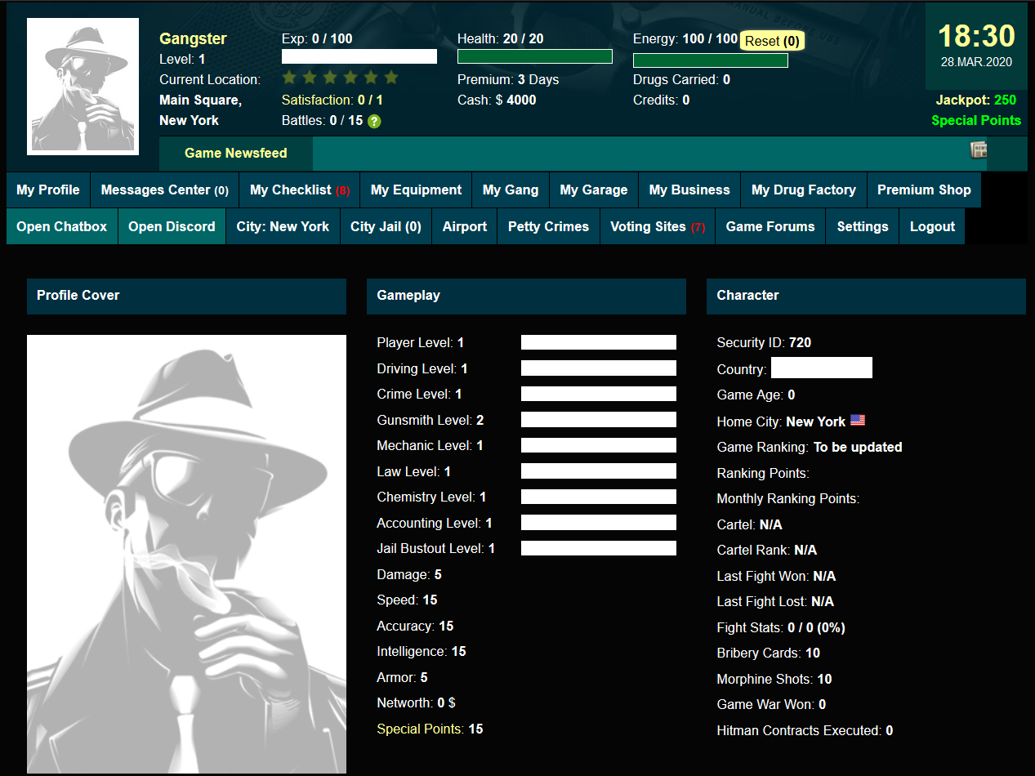
Task: Click the Battles help question mark icon
Action: pos(374,121)
